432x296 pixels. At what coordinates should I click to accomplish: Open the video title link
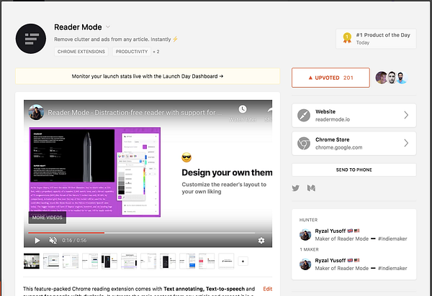click(x=135, y=113)
